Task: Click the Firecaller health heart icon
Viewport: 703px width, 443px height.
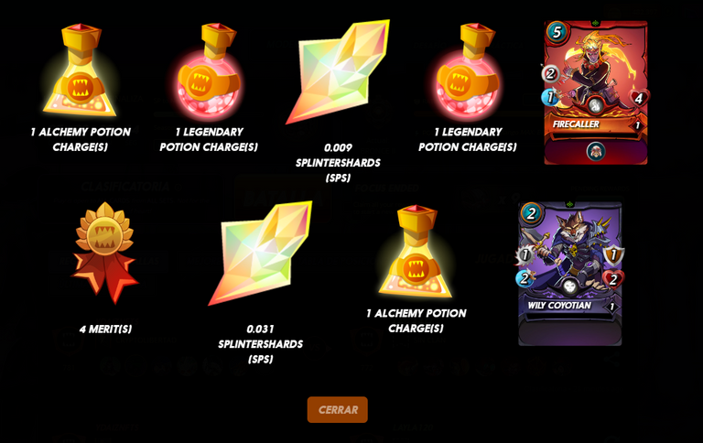Action: click(x=639, y=98)
